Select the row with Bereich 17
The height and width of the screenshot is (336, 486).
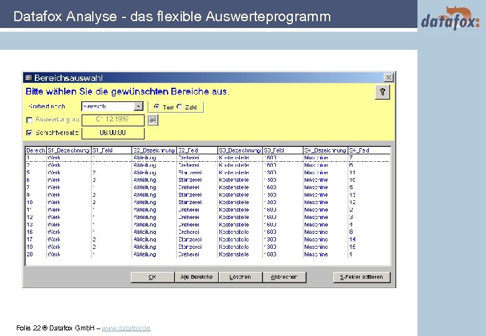207,240
